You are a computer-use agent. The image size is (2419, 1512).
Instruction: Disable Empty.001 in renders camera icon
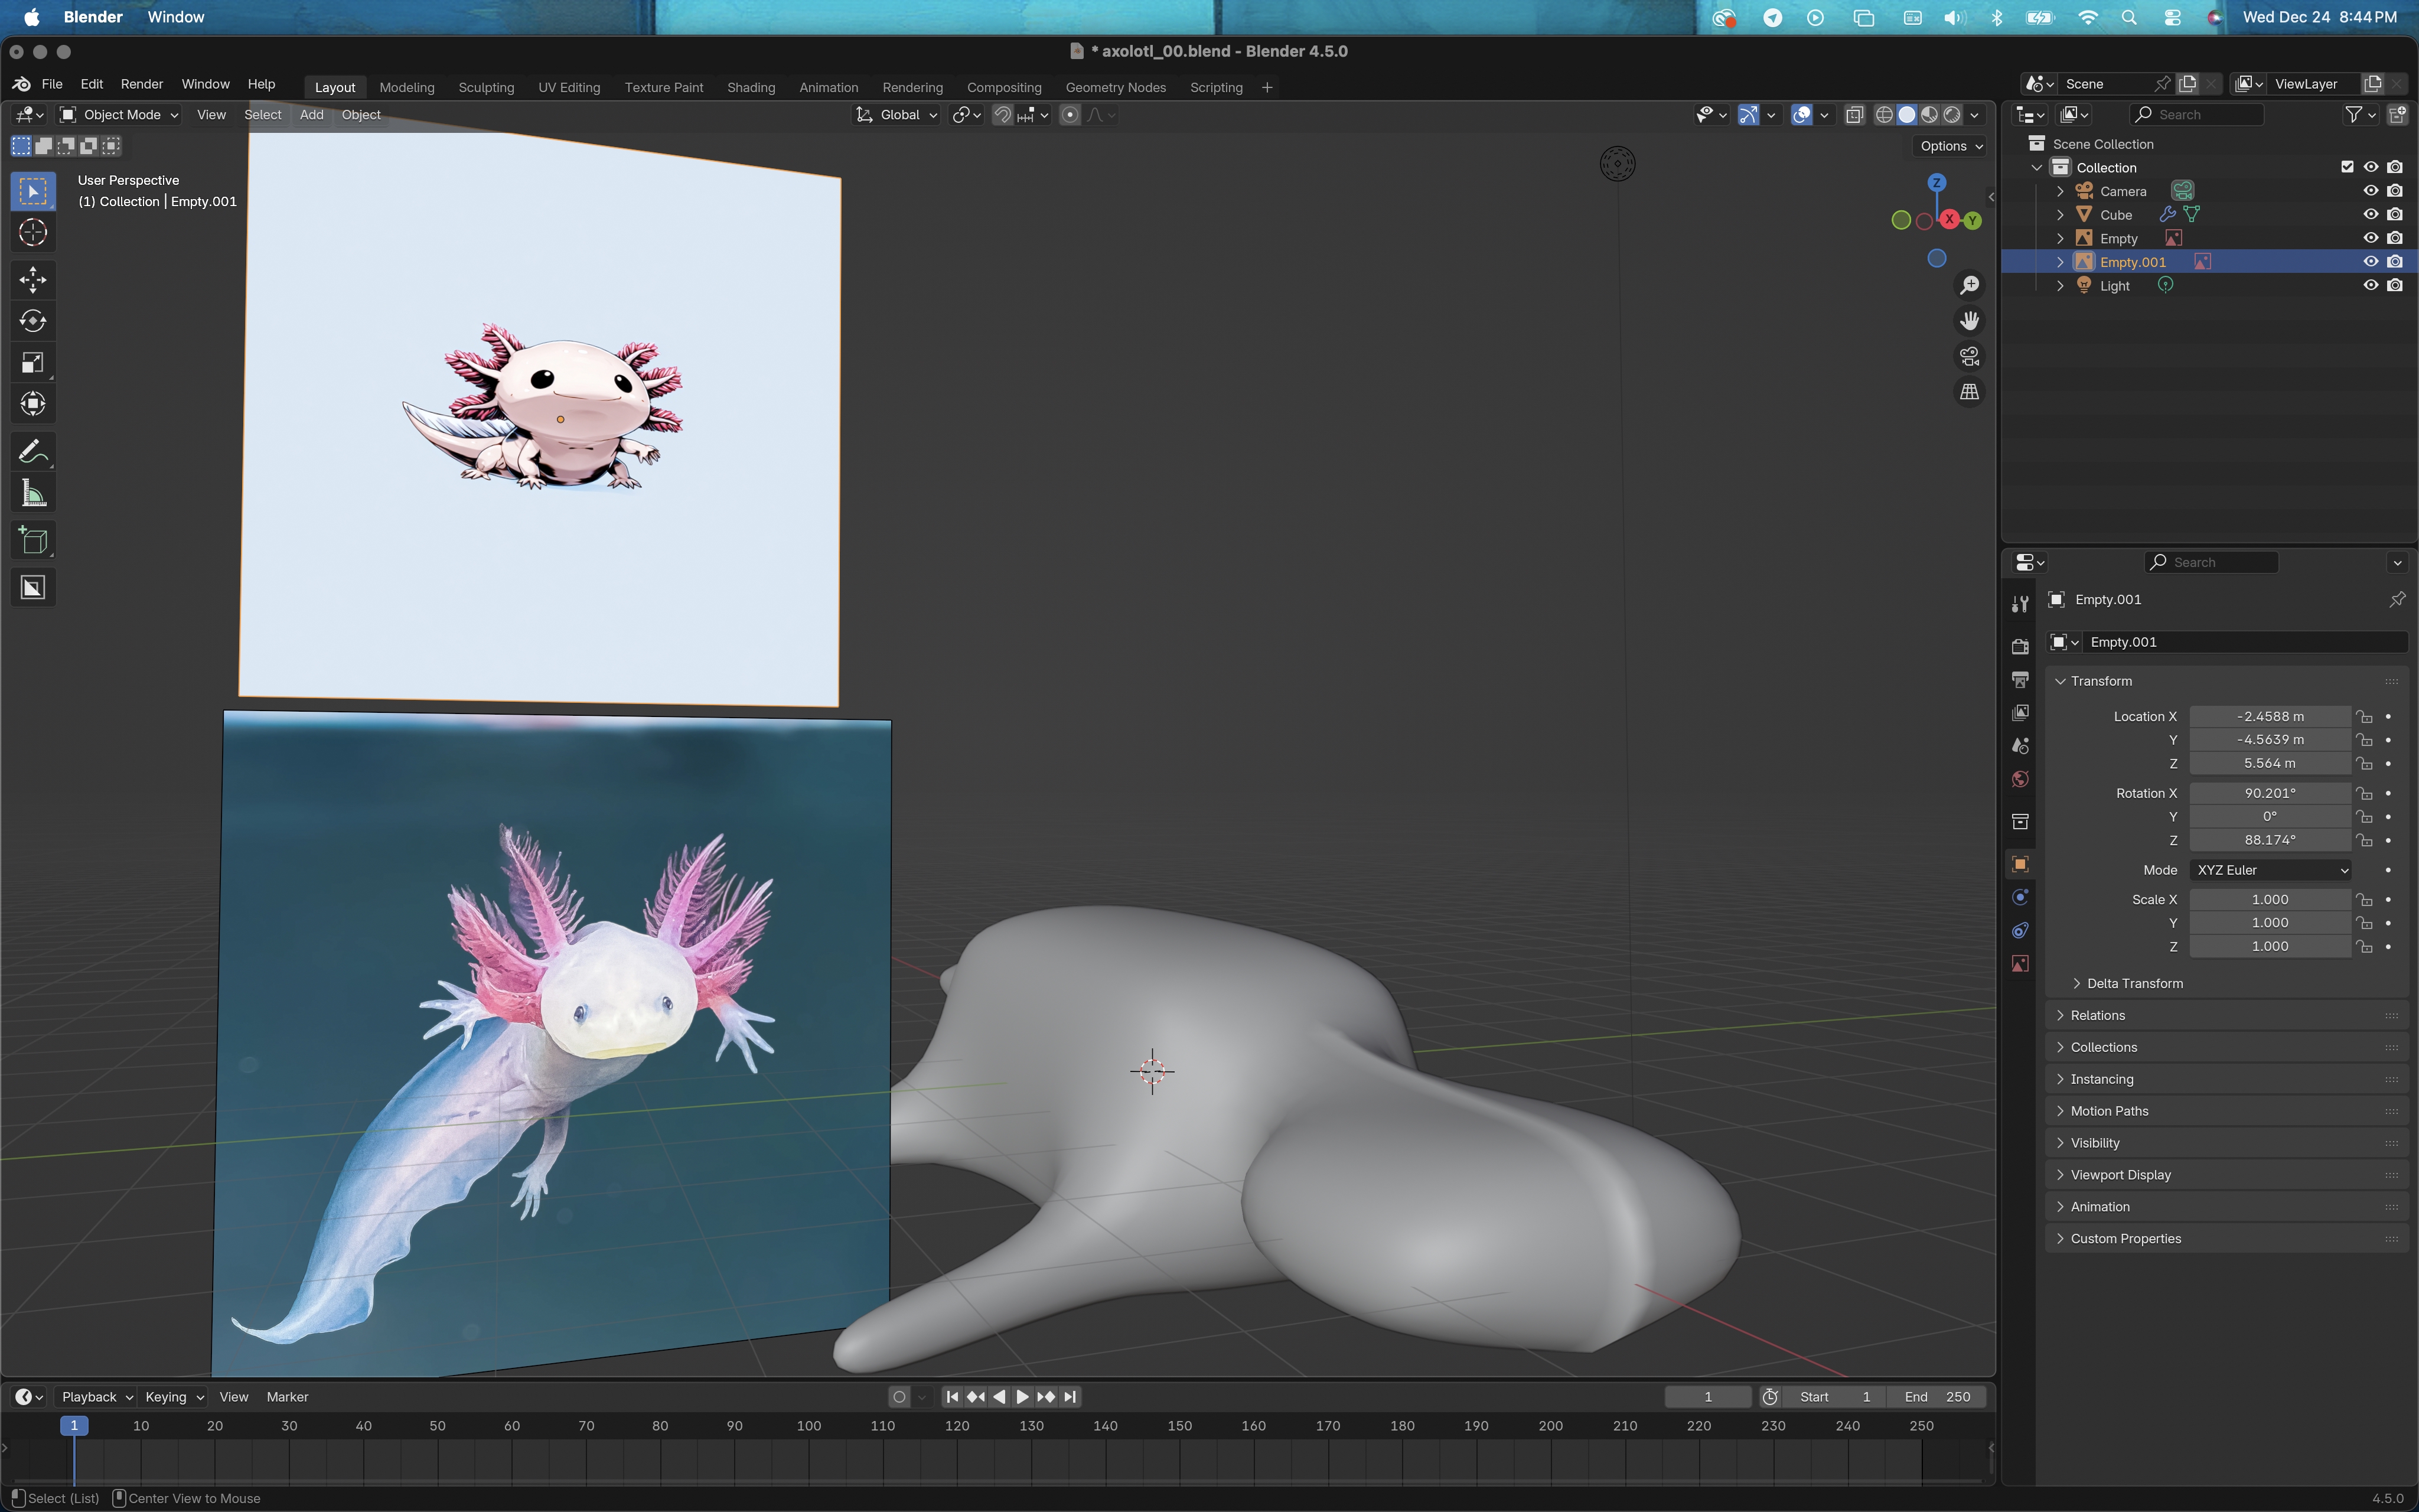pyautogui.click(x=2395, y=262)
